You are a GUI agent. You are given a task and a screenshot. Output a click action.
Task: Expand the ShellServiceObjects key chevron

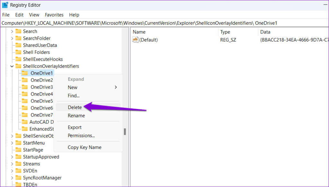12,136
